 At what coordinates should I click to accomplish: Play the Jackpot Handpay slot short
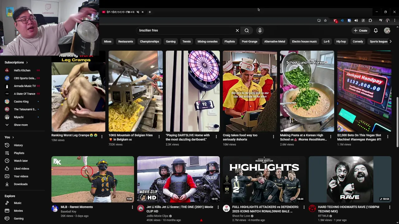tap(364, 91)
